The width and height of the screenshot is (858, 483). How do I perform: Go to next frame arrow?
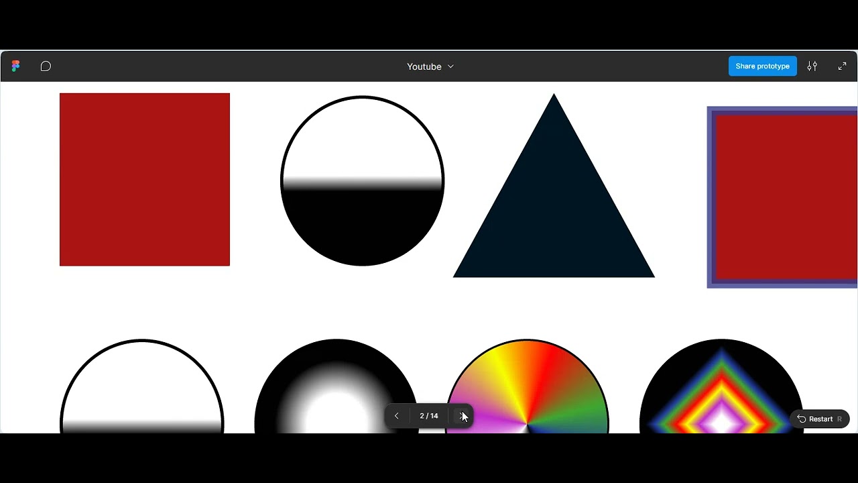(x=462, y=416)
